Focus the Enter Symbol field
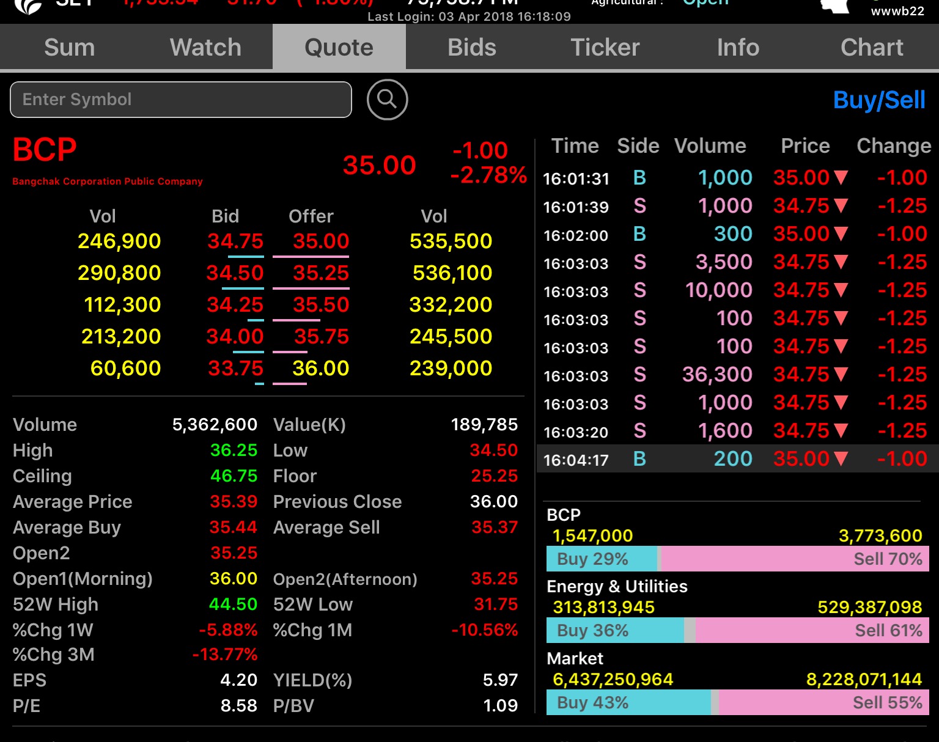Screen dimensions: 939x742 click(x=181, y=100)
